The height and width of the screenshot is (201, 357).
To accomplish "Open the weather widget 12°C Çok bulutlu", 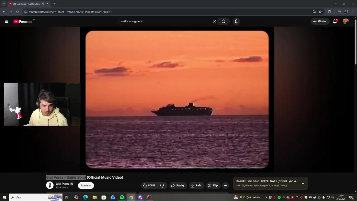I will (247, 197).
